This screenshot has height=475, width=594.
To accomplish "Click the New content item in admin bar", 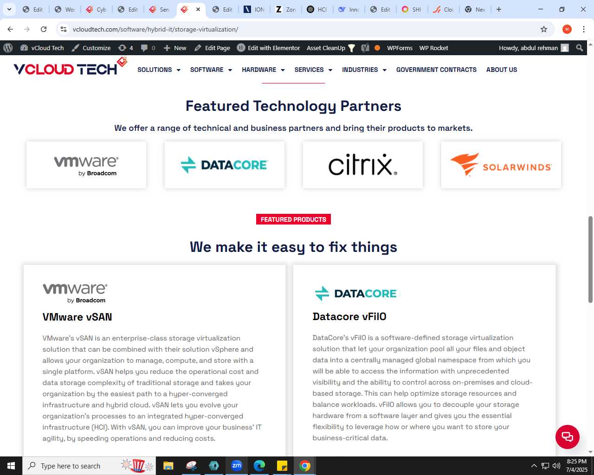I will coord(175,48).
